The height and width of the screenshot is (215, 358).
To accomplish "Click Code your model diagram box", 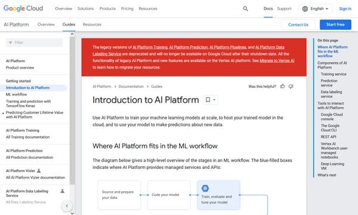I will pos(169,195).
